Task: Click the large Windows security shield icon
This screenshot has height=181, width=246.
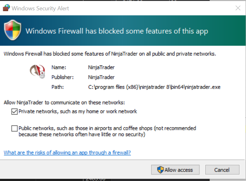Action: tap(12, 31)
